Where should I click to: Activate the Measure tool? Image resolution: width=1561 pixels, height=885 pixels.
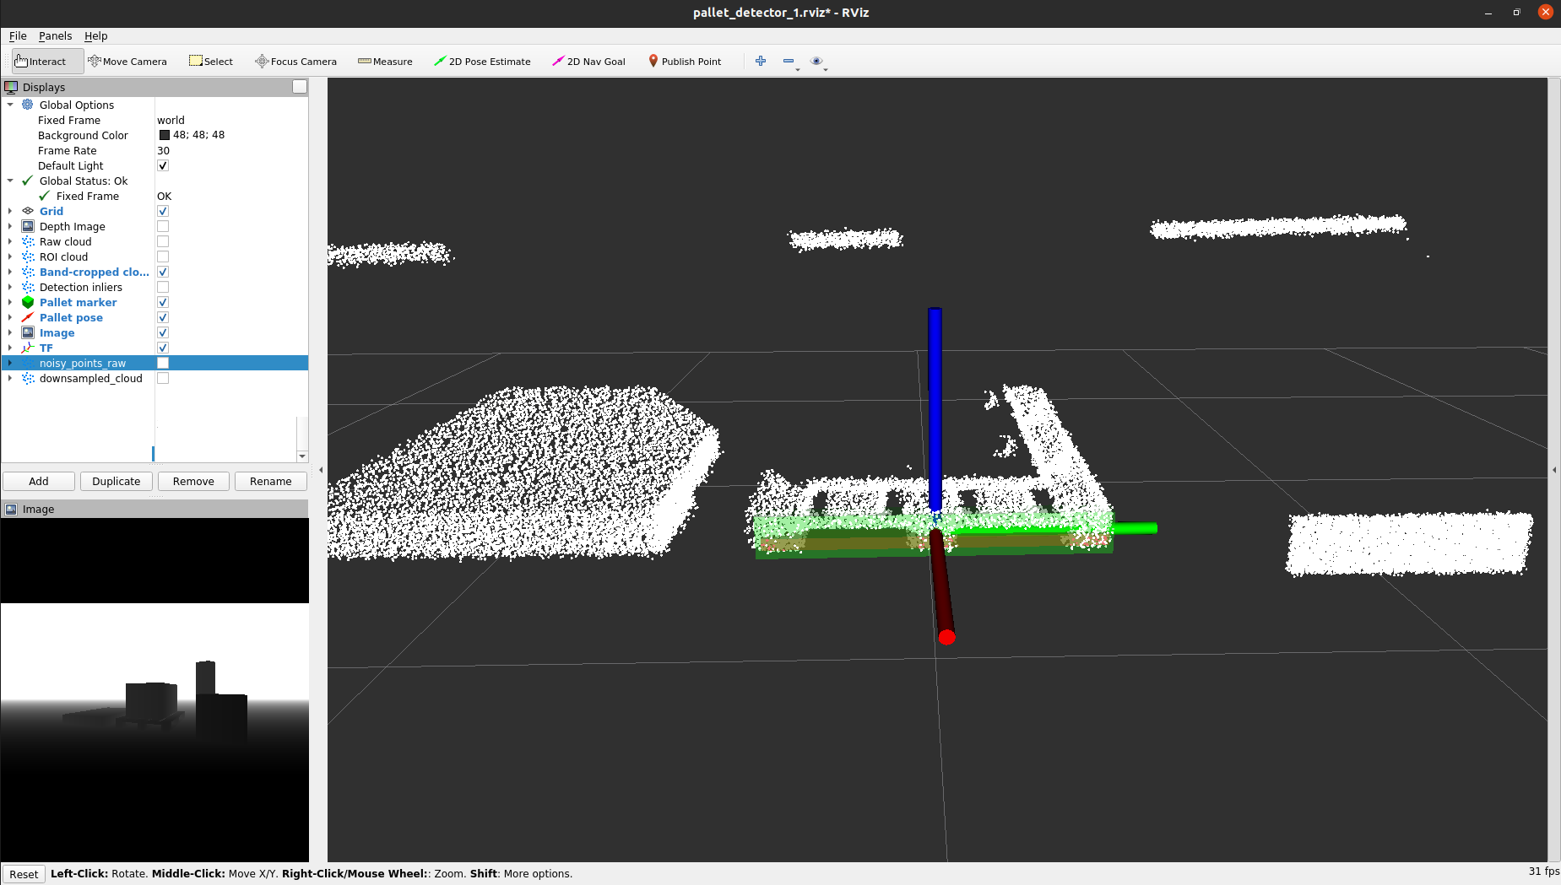click(385, 61)
